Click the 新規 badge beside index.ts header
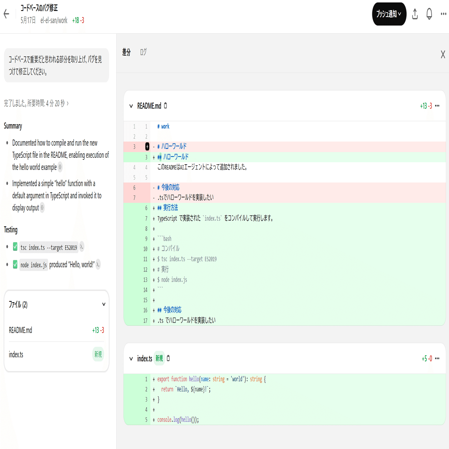The height and width of the screenshot is (449, 449). [x=159, y=358]
